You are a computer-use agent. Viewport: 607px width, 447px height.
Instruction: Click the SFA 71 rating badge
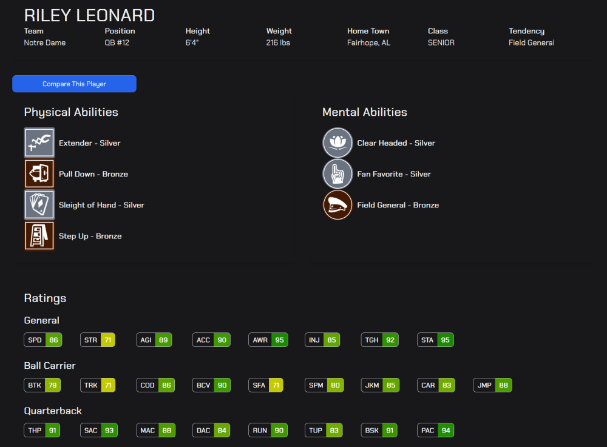click(266, 385)
